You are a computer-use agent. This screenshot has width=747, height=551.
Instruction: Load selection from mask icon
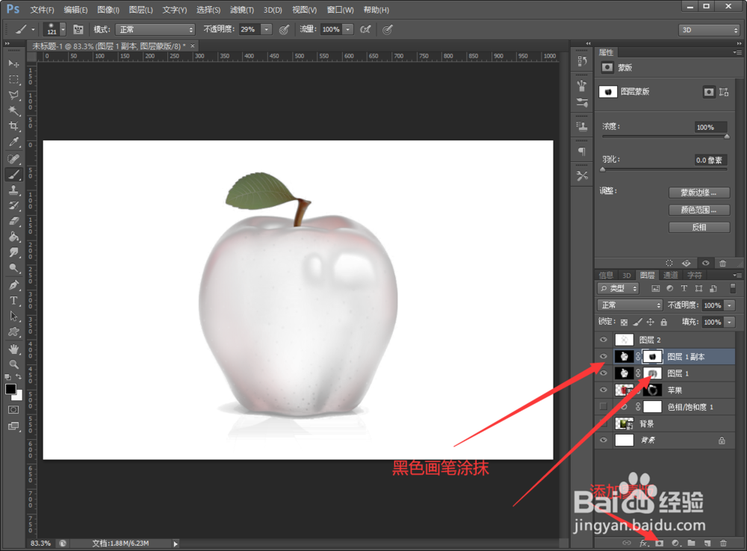pos(669,263)
